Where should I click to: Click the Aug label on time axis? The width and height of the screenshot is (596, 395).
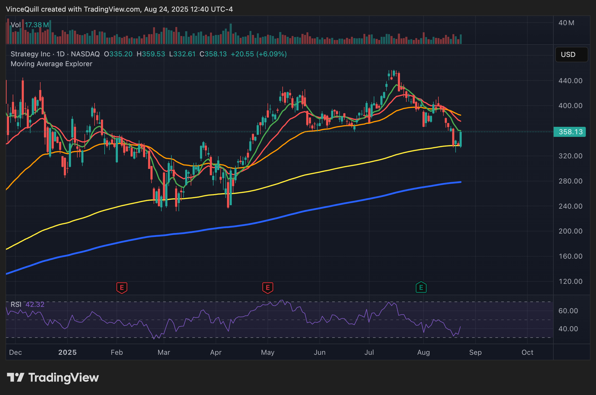pyautogui.click(x=423, y=352)
